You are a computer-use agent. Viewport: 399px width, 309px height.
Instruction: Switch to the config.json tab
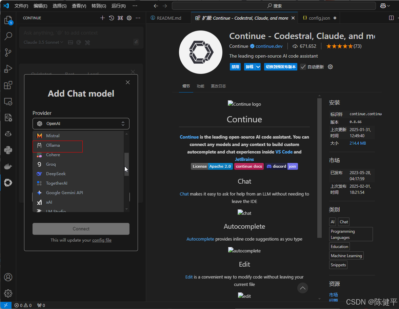(320, 18)
